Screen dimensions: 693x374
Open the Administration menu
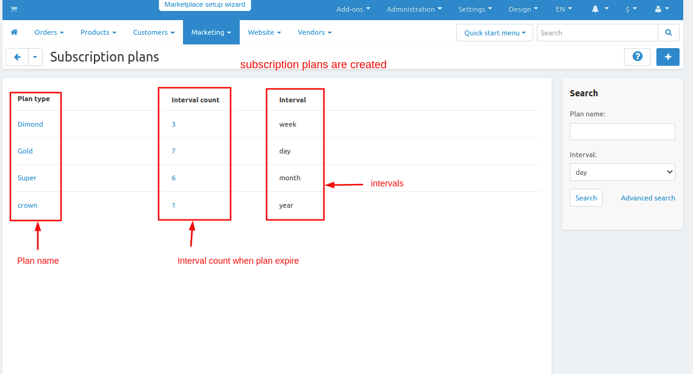coord(414,9)
